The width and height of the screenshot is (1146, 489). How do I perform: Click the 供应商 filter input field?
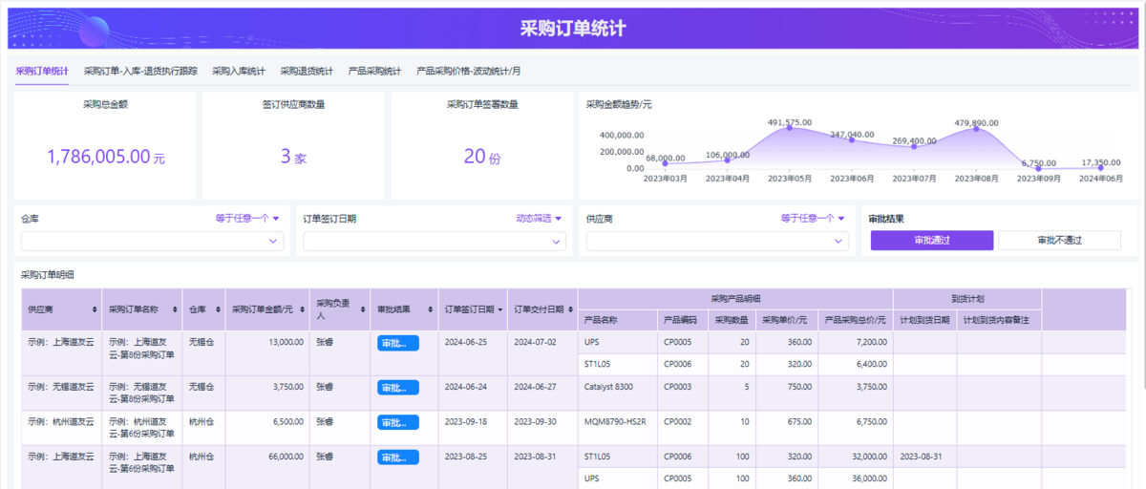(718, 242)
